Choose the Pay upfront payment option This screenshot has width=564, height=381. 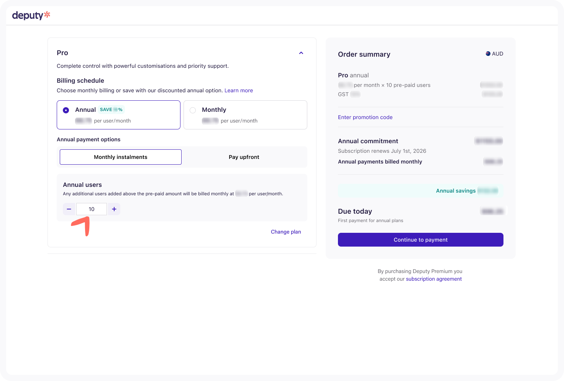[244, 157]
